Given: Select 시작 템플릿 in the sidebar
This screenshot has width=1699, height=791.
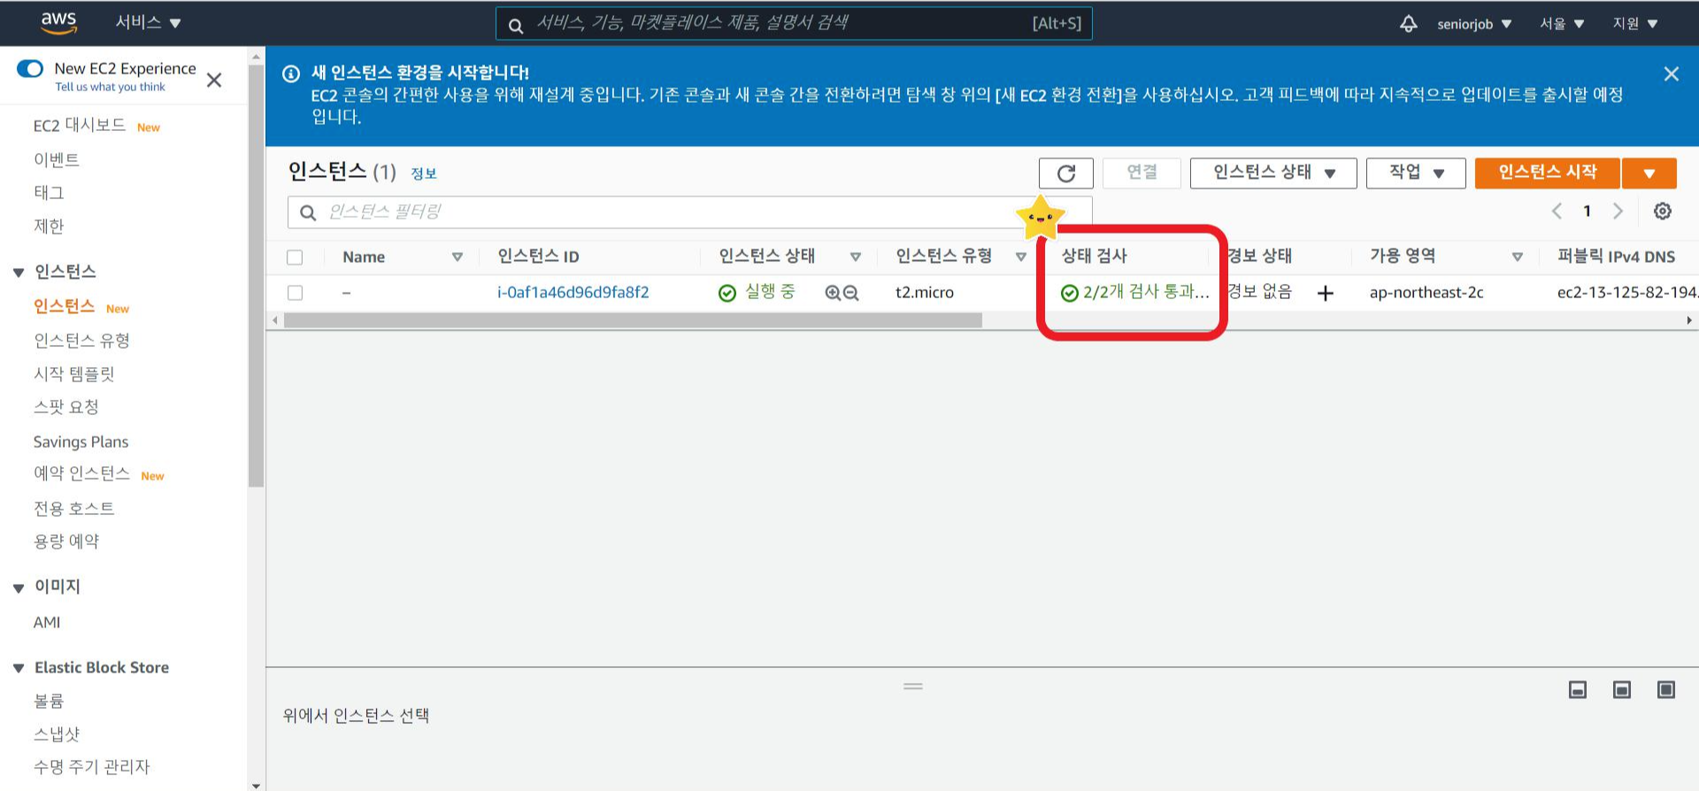Looking at the screenshot, I should 74,373.
